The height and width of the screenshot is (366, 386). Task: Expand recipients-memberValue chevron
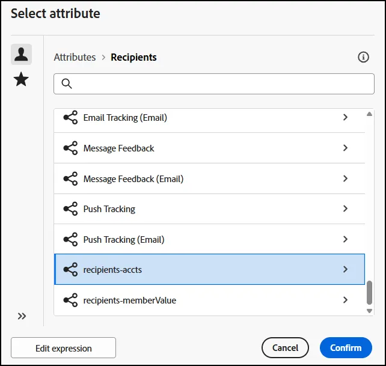pos(345,300)
